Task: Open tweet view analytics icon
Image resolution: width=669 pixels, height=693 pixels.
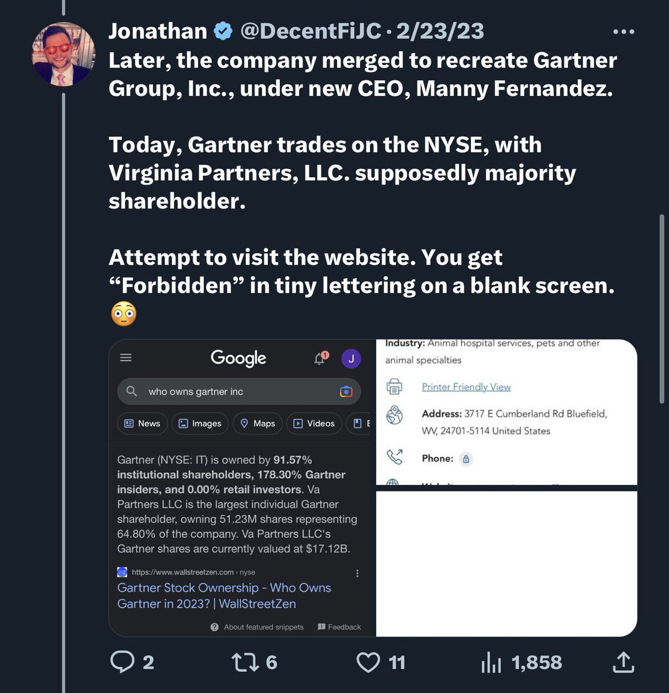Action: [x=491, y=663]
